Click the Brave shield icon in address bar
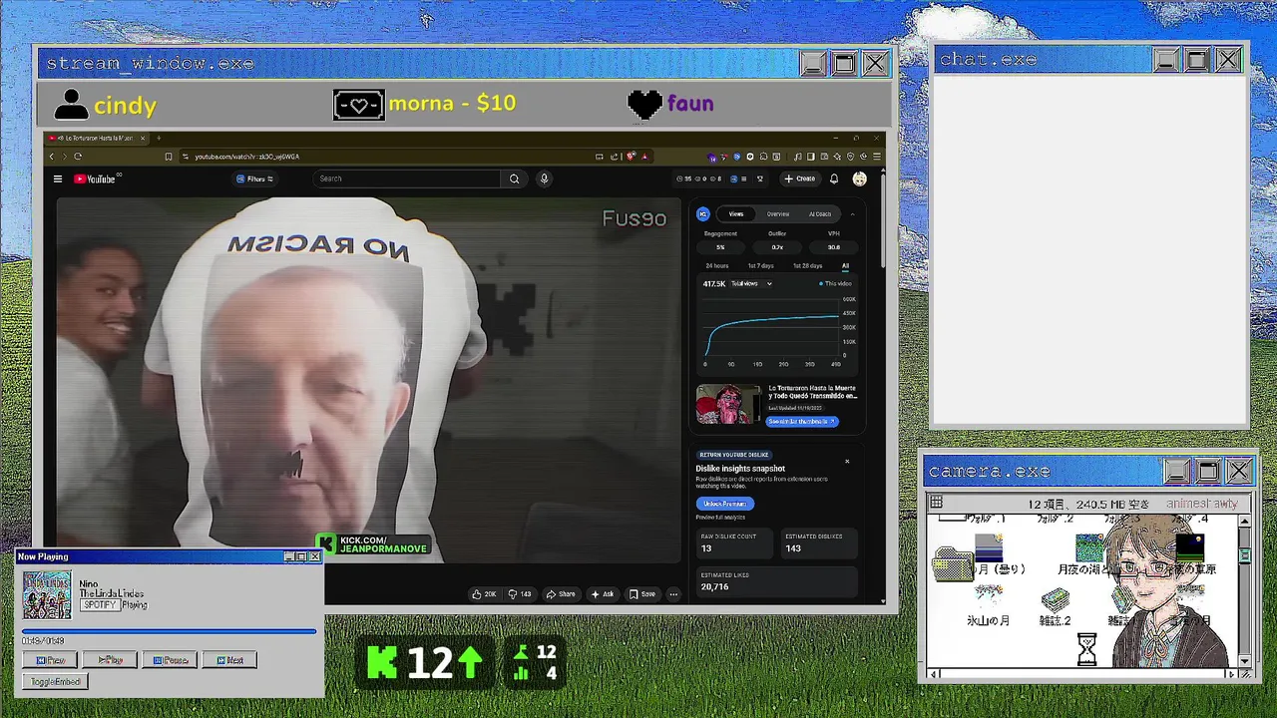The width and height of the screenshot is (1277, 718). click(x=631, y=156)
